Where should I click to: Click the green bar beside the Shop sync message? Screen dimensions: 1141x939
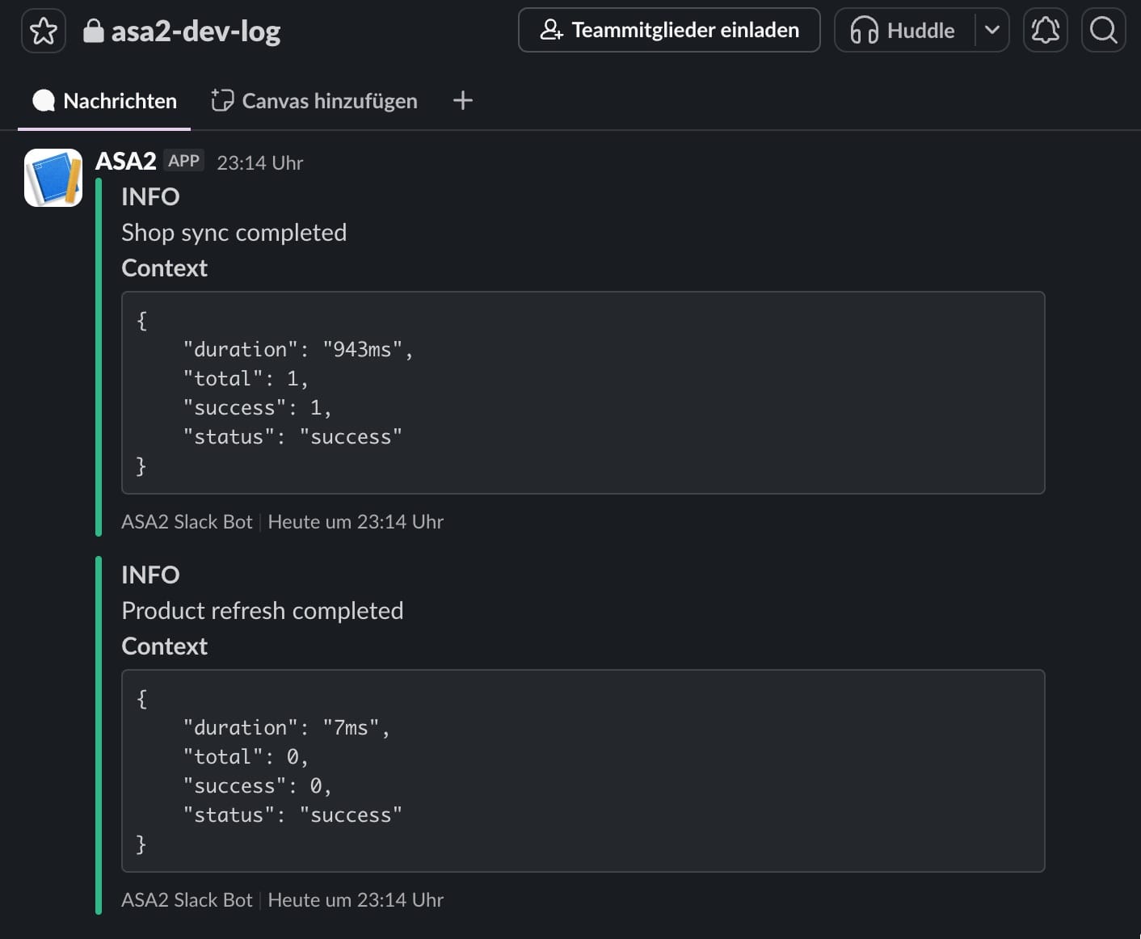coord(99,357)
